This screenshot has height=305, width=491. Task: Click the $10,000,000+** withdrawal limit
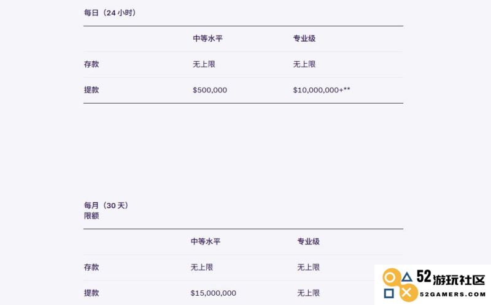pyautogui.click(x=322, y=90)
